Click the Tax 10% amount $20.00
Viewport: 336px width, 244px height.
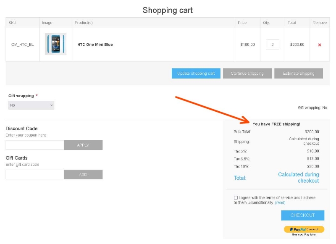pos(313,166)
